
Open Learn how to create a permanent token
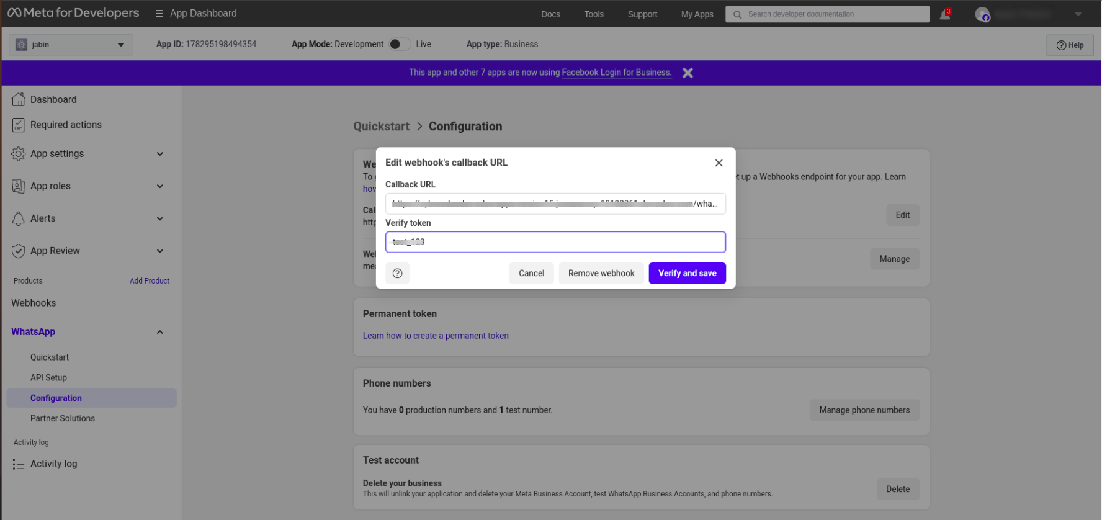[436, 336]
